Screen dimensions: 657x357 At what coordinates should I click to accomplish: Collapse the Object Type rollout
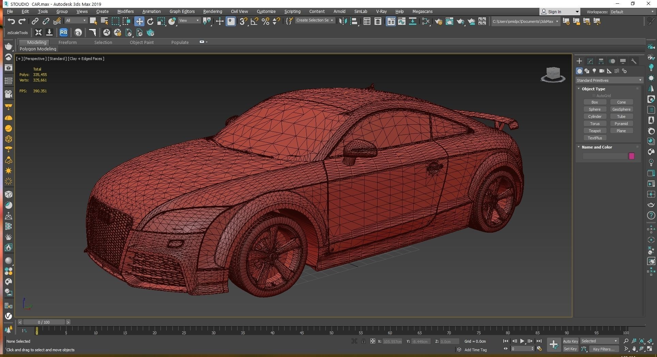[x=593, y=89]
